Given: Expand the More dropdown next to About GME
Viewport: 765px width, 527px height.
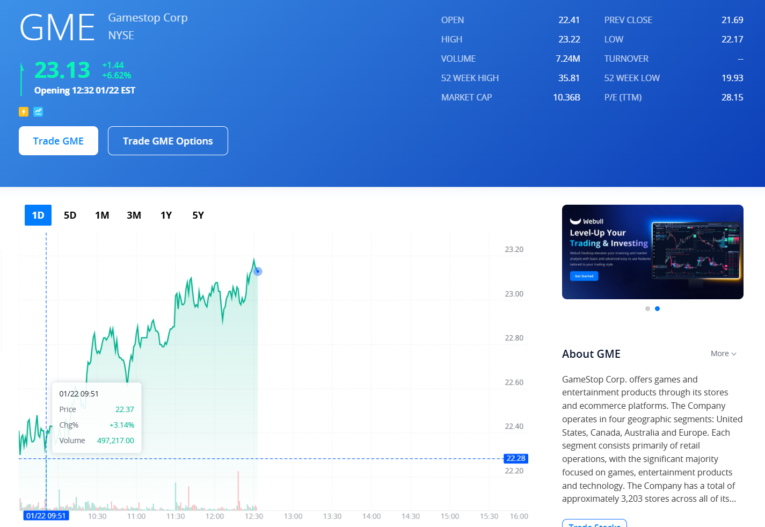Looking at the screenshot, I should [723, 353].
